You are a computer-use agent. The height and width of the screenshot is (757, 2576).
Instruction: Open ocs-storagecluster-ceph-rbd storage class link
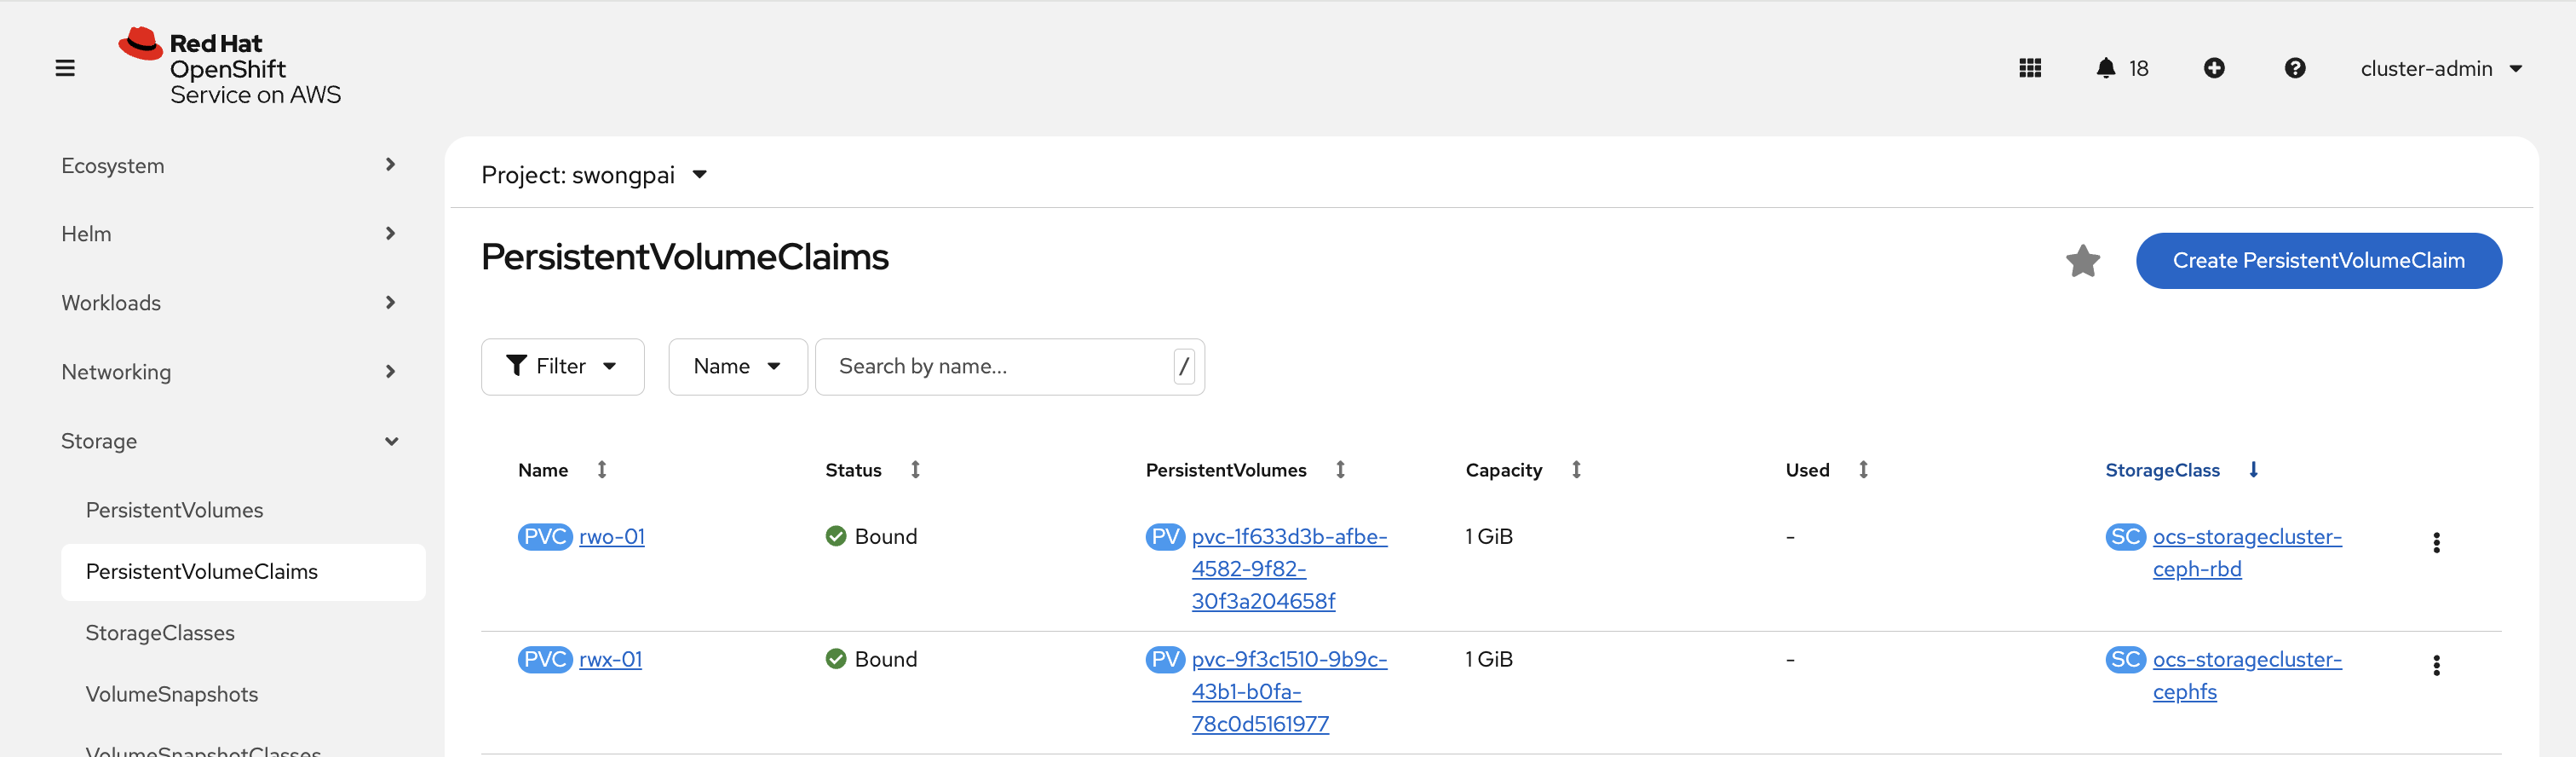(x=2246, y=552)
